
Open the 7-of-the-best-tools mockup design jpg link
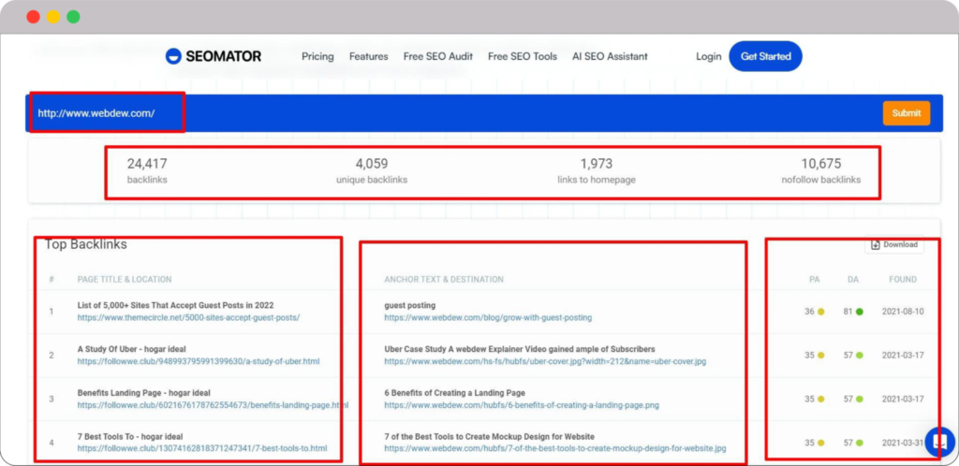click(x=555, y=448)
